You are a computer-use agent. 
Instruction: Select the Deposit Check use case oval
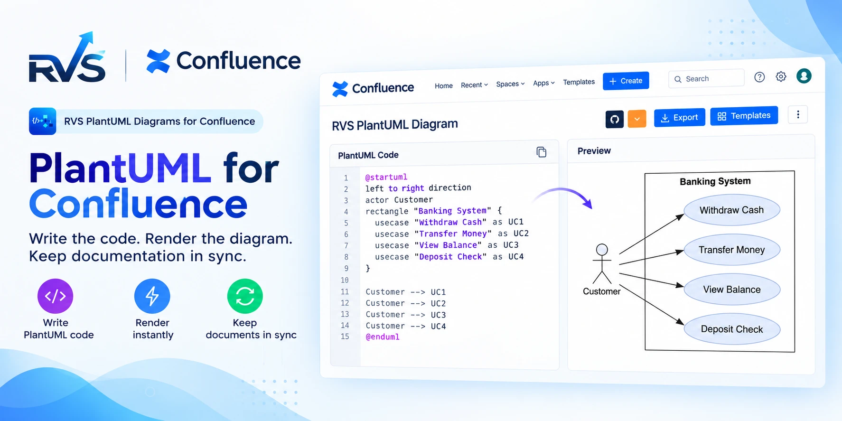tap(731, 329)
